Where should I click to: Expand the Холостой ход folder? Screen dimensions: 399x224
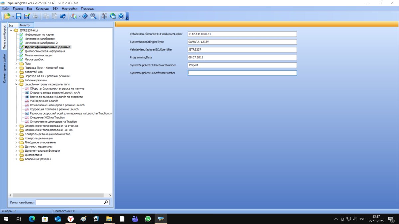[x=17, y=72]
